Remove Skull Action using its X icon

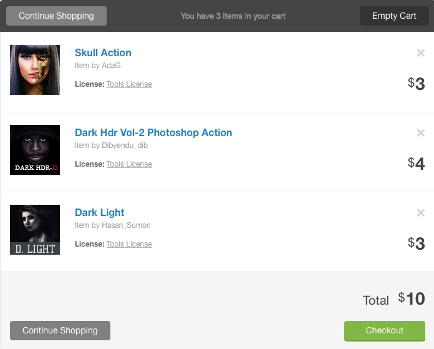click(x=421, y=53)
